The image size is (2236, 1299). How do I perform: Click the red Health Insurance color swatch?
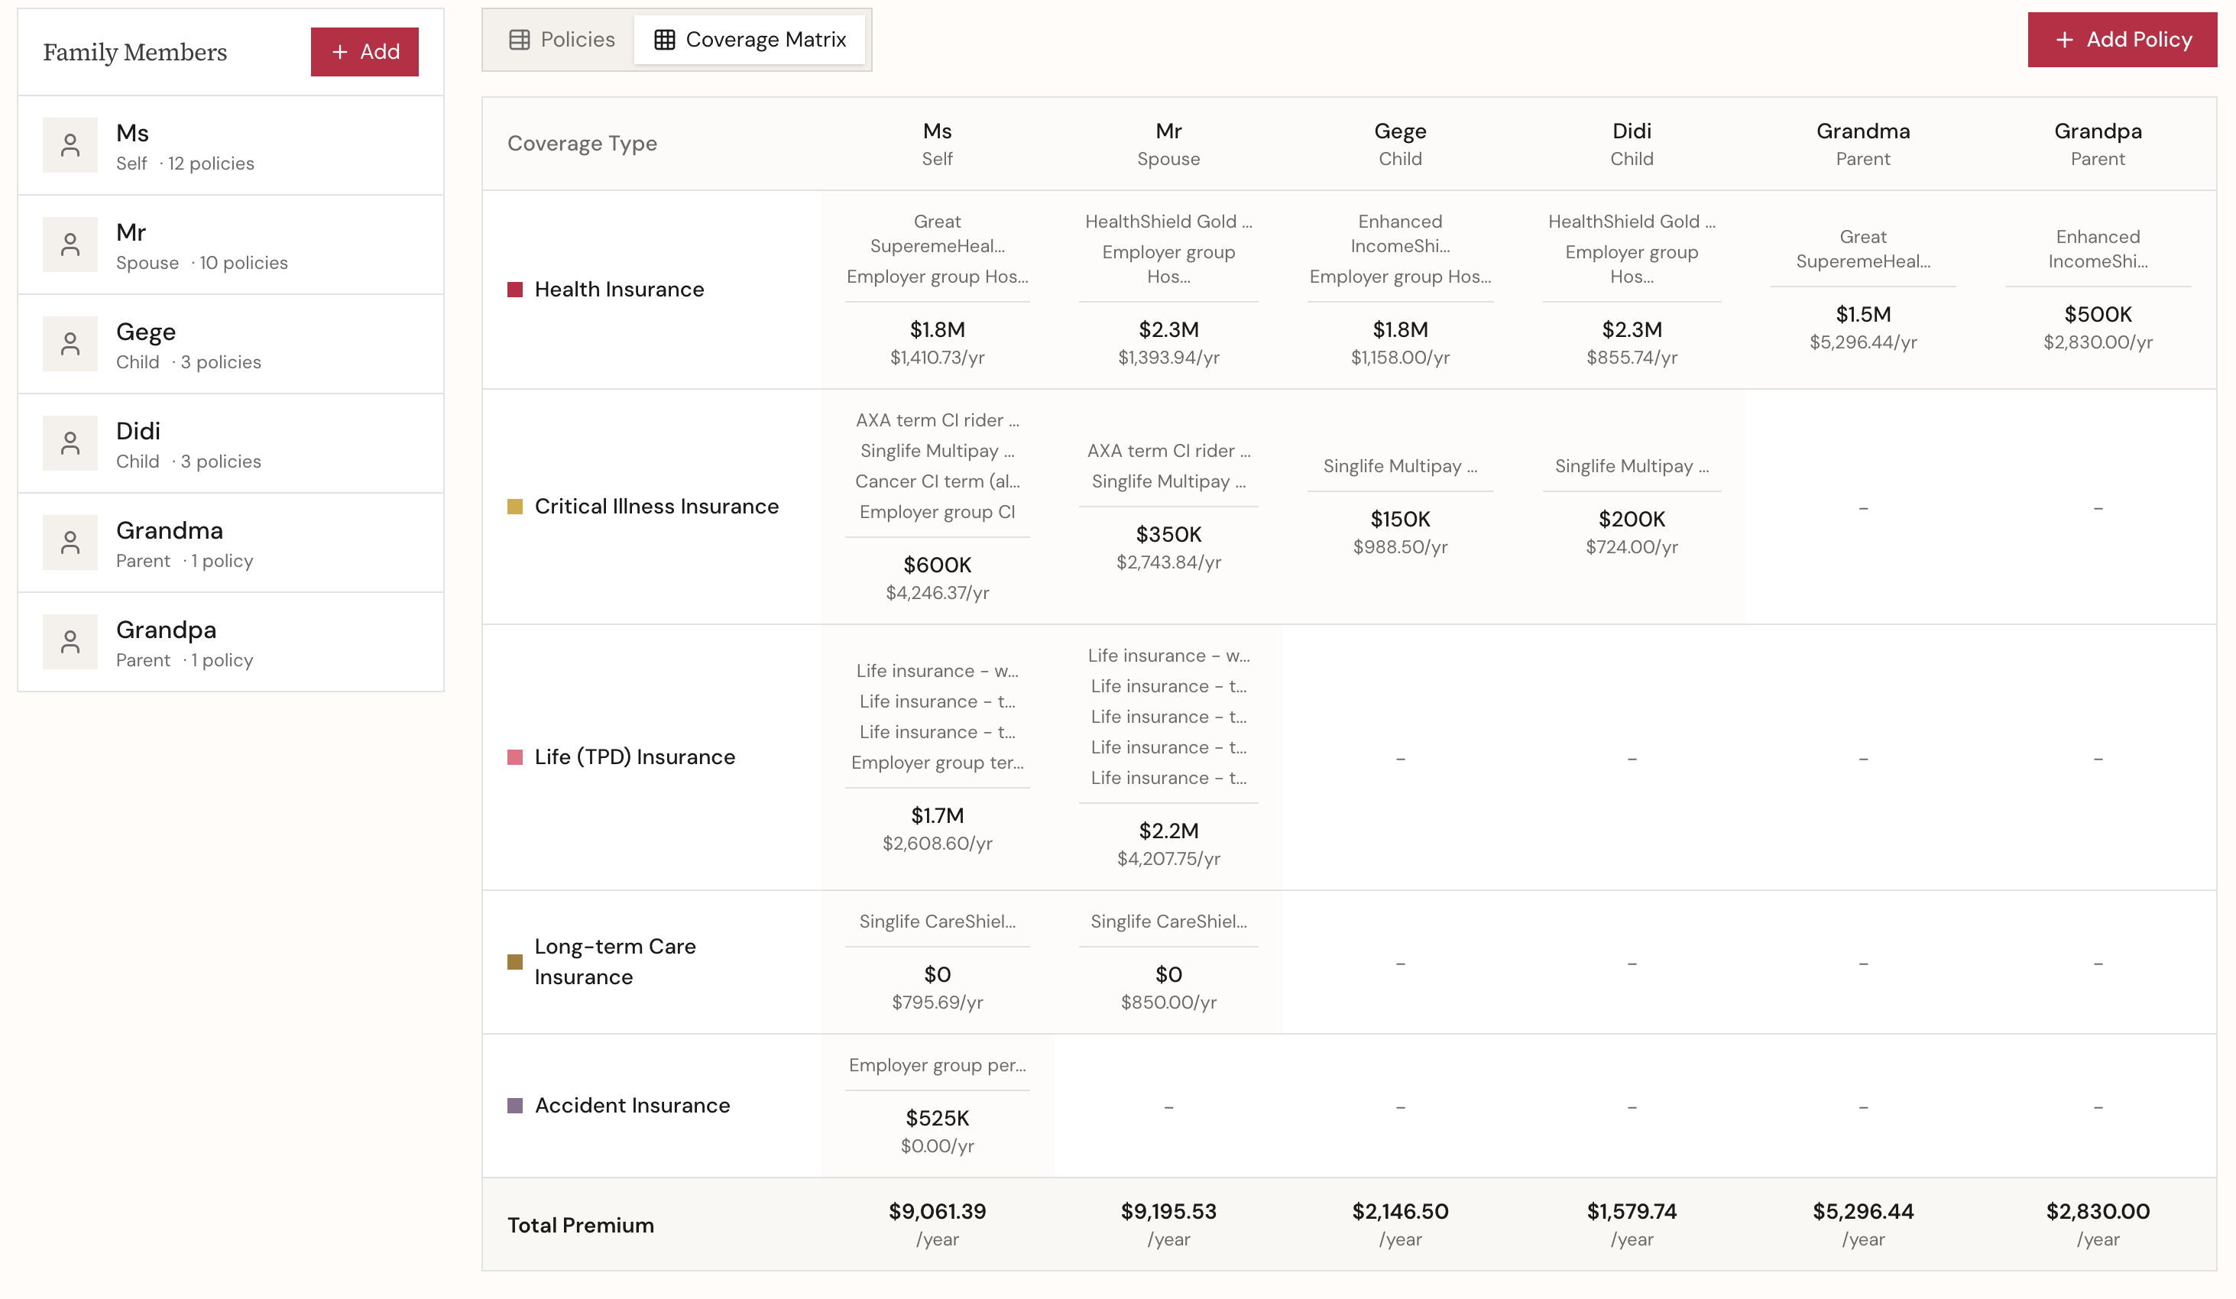click(514, 290)
